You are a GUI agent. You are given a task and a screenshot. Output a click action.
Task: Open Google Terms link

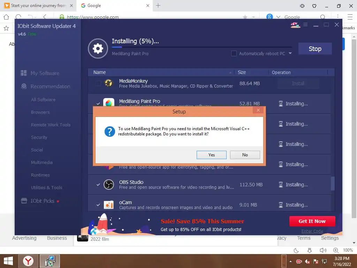304,238
